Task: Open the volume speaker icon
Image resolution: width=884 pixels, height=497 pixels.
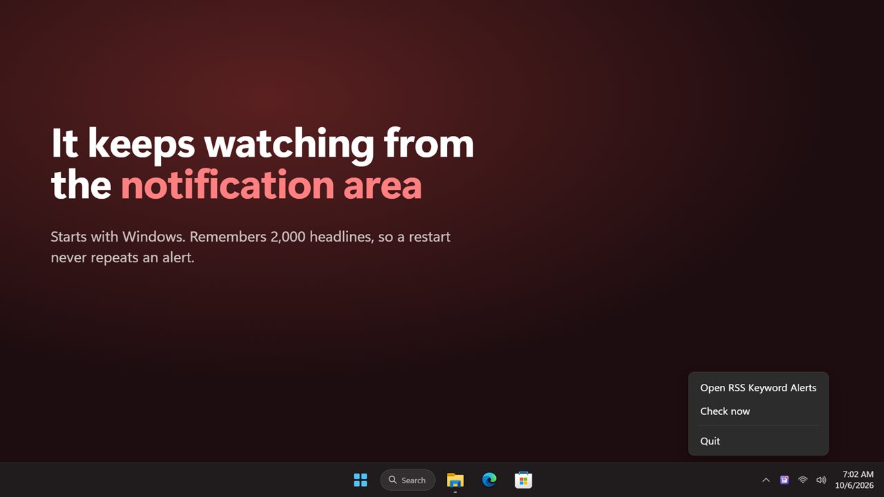Action: pyautogui.click(x=821, y=480)
